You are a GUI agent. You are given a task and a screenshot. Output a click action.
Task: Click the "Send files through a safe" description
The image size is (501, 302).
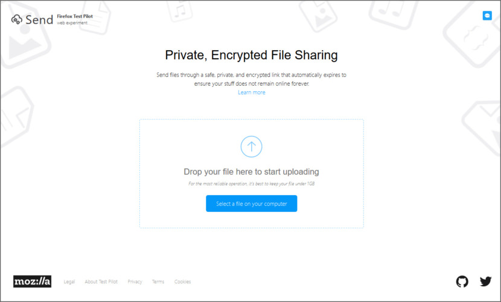click(251, 79)
